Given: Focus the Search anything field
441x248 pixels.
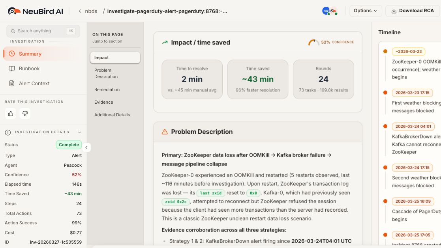Looking at the screenshot, I should (43, 31).
